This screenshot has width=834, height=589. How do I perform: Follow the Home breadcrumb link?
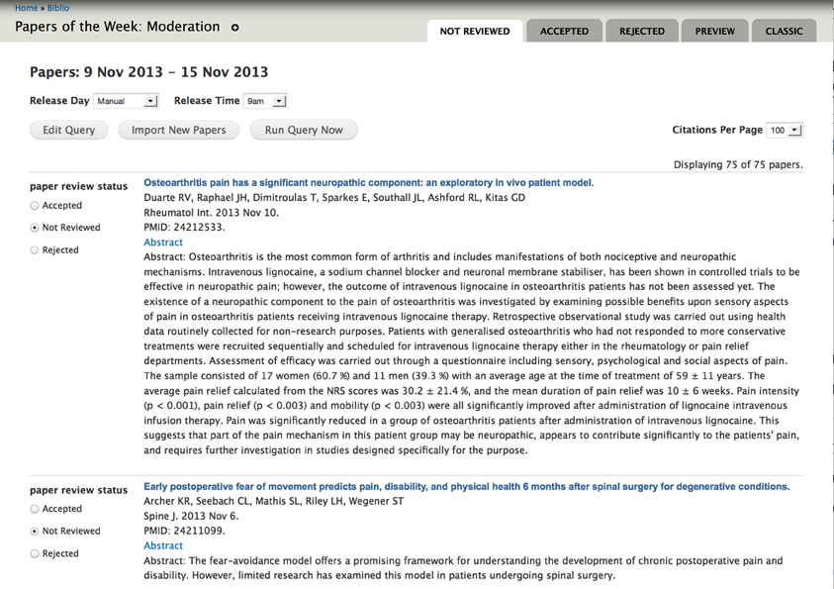pyautogui.click(x=26, y=8)
